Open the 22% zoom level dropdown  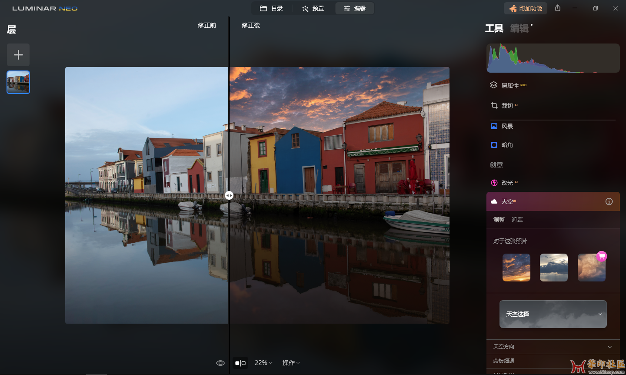(x=263, y=363)
